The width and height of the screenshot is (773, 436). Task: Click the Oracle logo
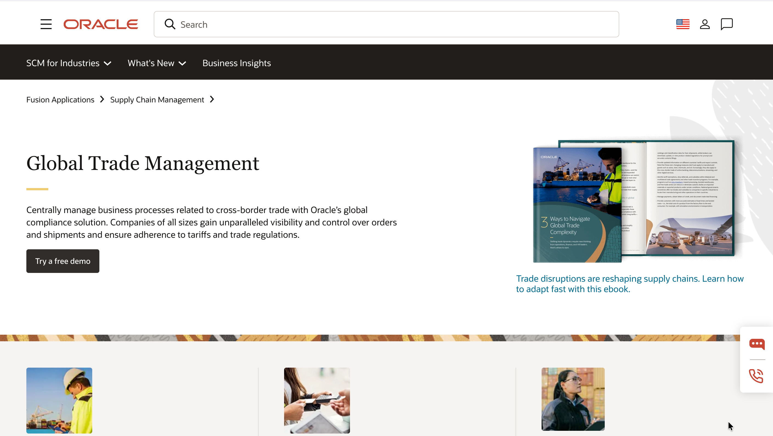[x=101, y=24]
